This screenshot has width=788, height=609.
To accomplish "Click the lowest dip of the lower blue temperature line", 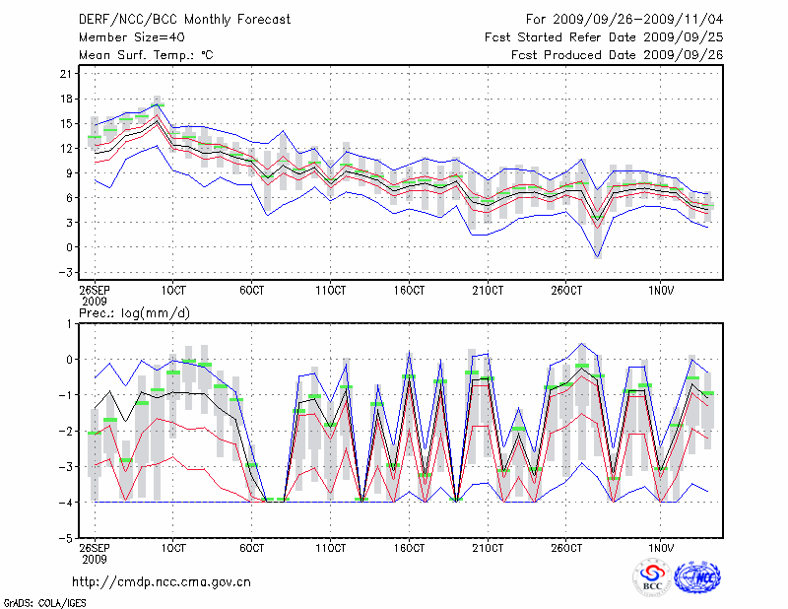I will coord(597,258).
